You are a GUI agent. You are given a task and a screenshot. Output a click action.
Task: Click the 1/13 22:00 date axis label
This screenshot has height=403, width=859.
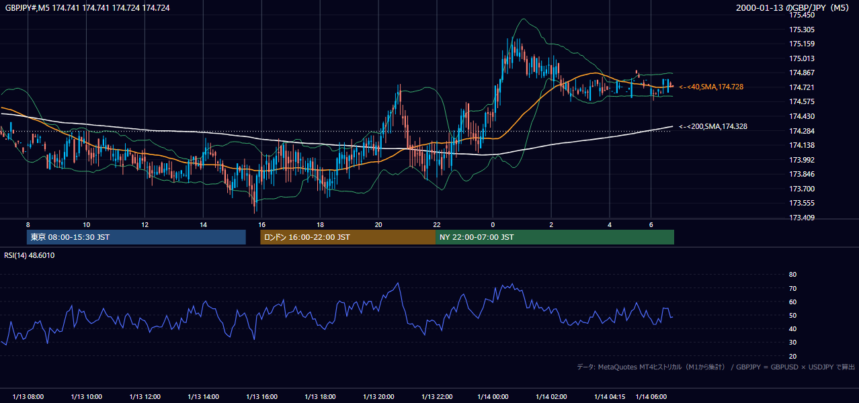pyautogui.click(x=436, y=397)
